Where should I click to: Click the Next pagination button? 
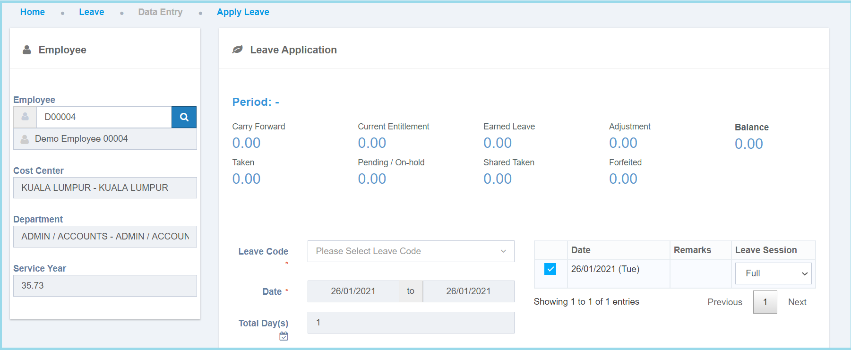click(x=797, y=302)
